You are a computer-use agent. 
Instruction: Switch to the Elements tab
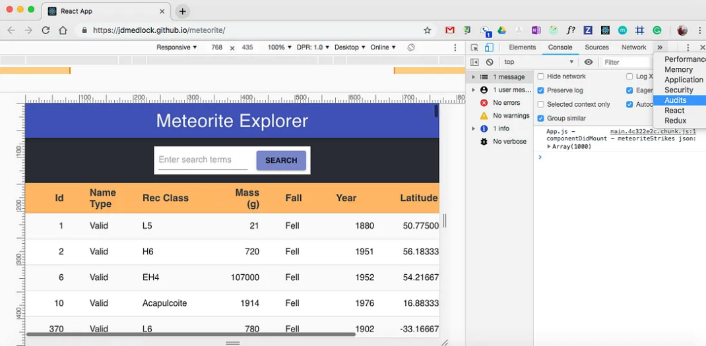(x=523, y=47)
